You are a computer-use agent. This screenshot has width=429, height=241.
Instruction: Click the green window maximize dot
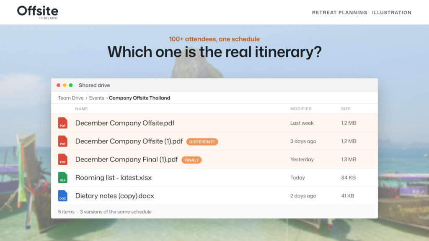71,85
